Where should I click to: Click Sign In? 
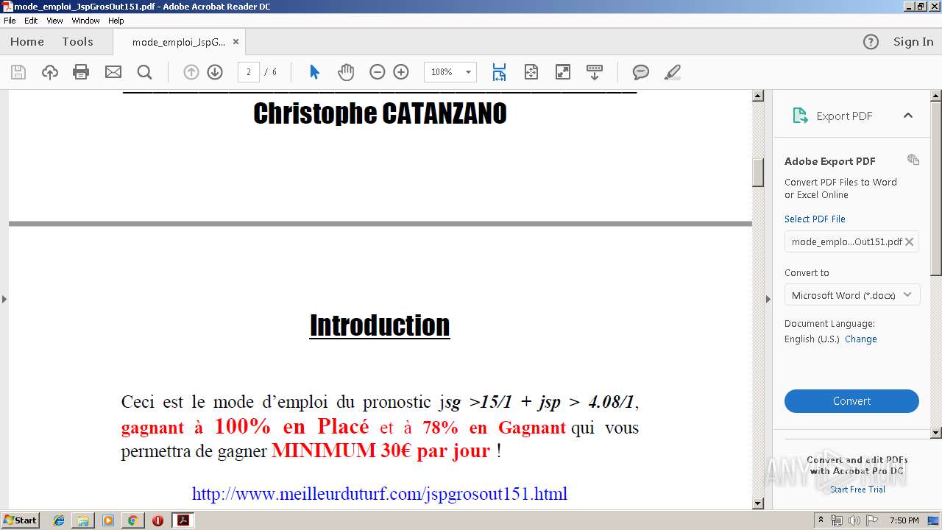tap(913, 42)
